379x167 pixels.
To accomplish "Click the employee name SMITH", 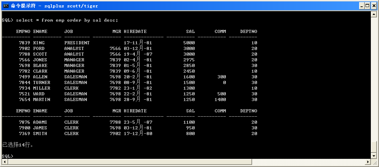I will pos(40,134).
